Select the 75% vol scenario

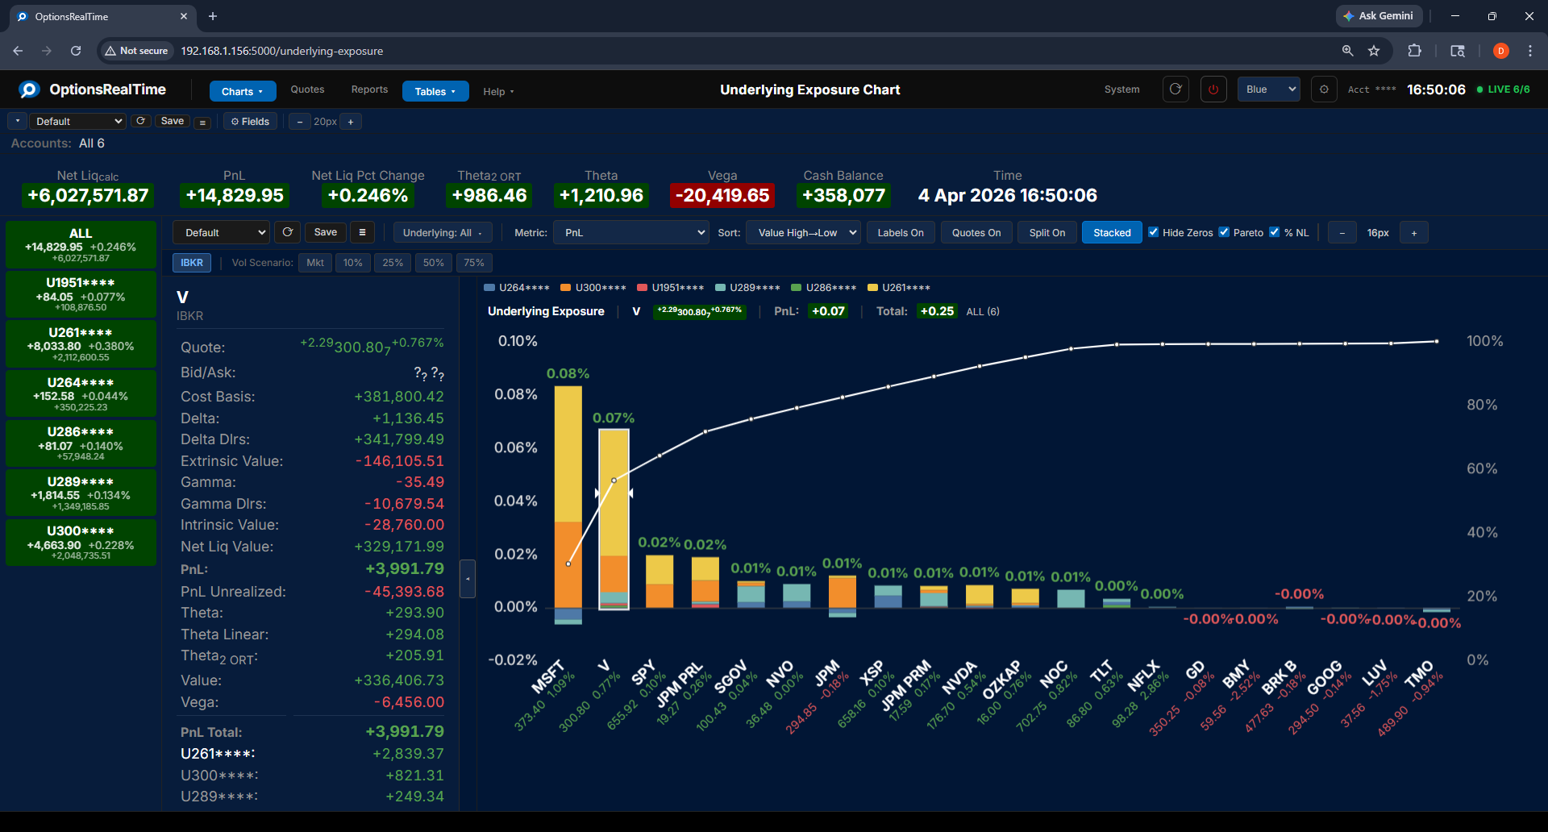(474, 263)
